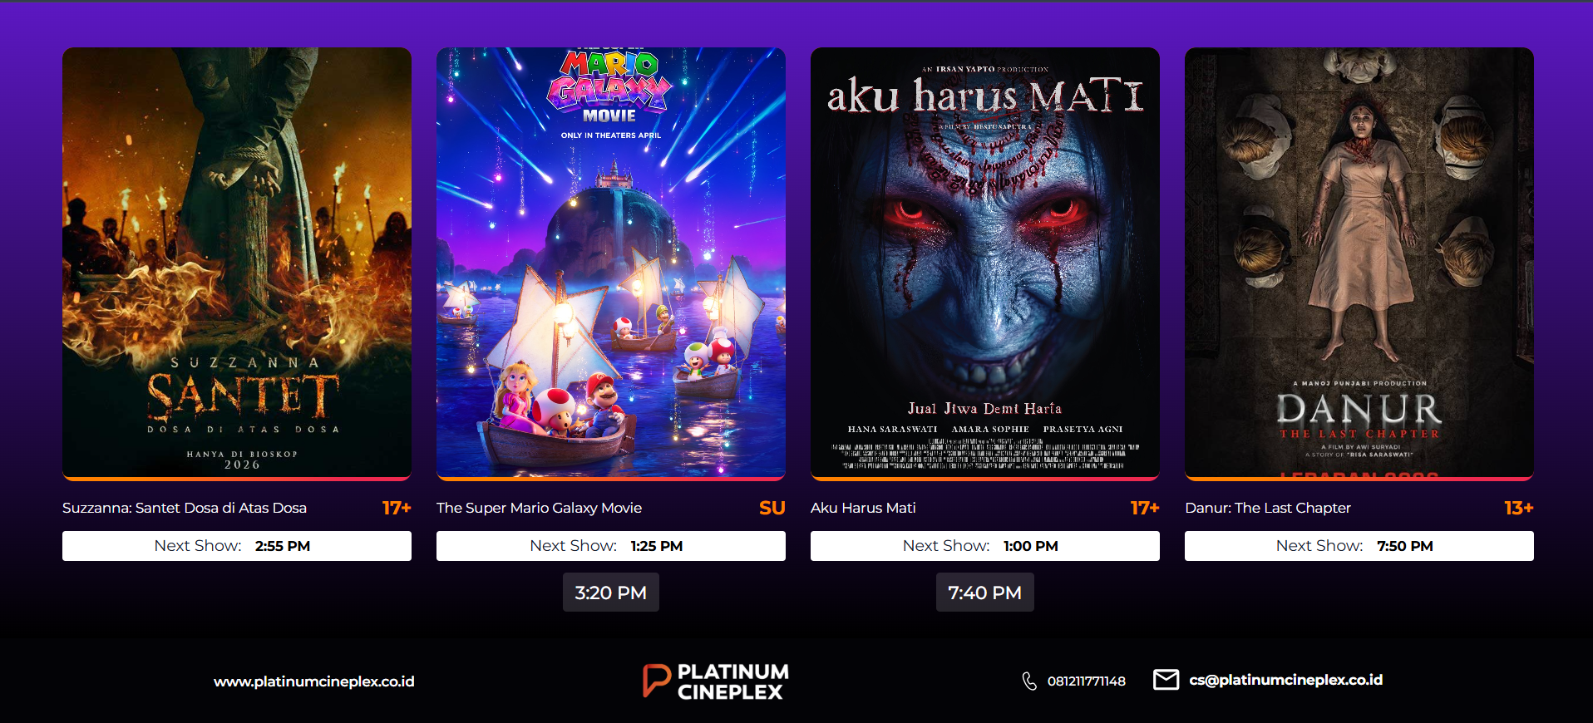Click Next Show 1:00 PM bar
The image size is (1593, 723).
point(985,546)
